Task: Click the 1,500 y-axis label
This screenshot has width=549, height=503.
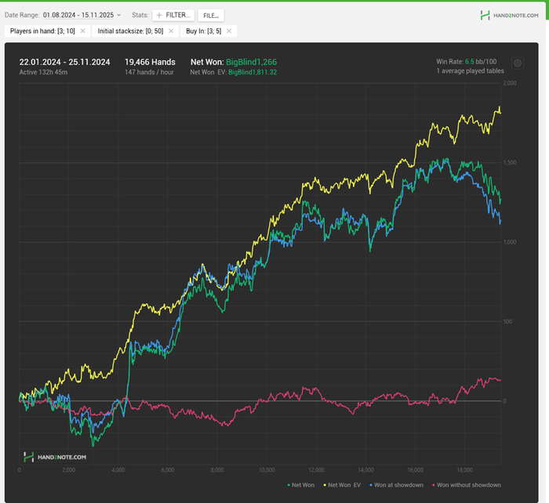Action: [x=510, y=163]
